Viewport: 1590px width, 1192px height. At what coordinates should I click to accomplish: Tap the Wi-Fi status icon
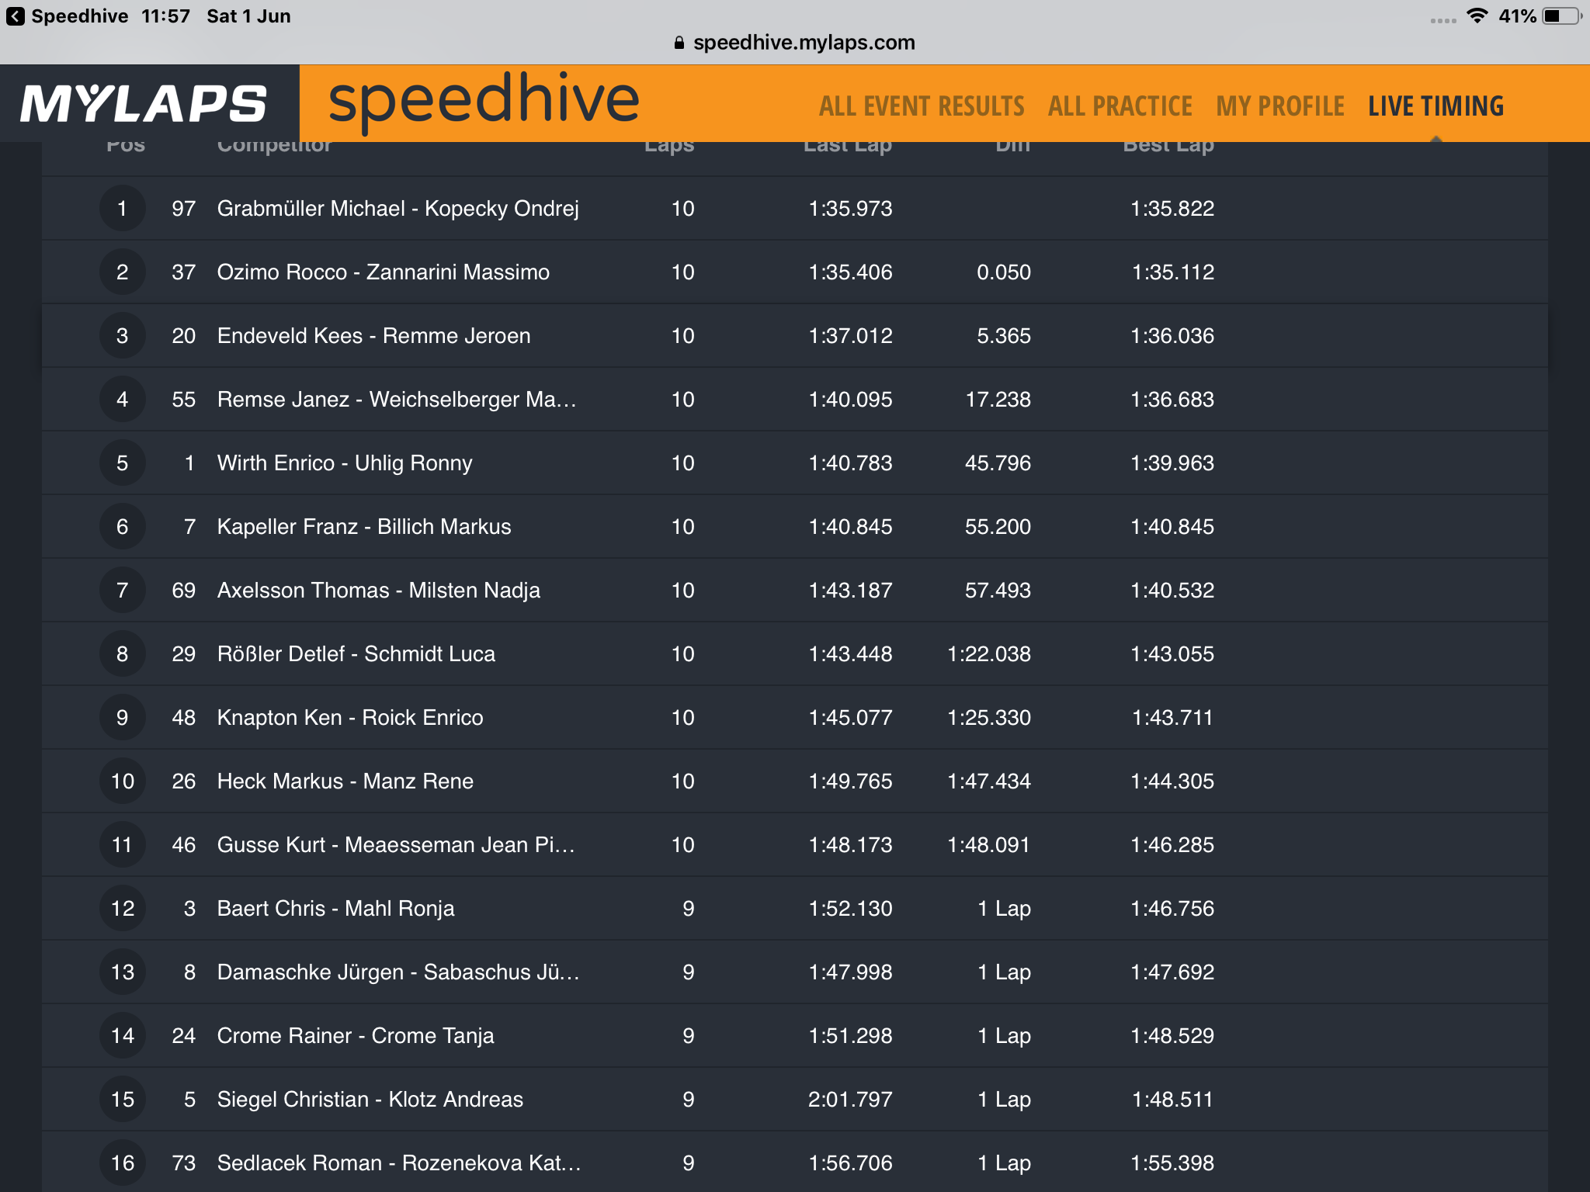[x=1477, y=16]
